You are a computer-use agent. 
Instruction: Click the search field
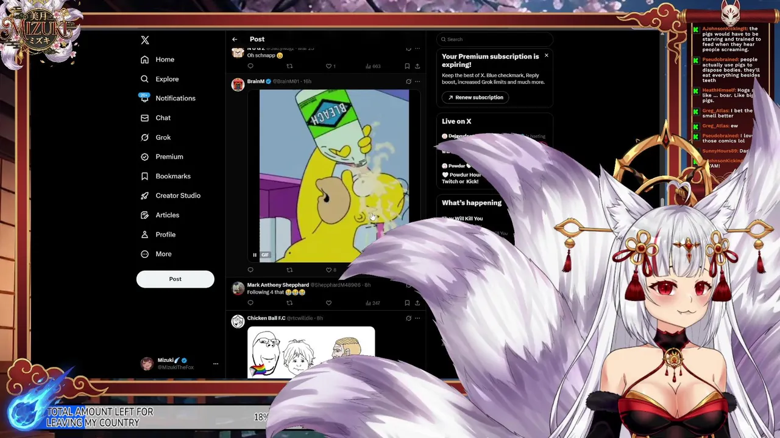pyautogui.click(x=494, y=40)
